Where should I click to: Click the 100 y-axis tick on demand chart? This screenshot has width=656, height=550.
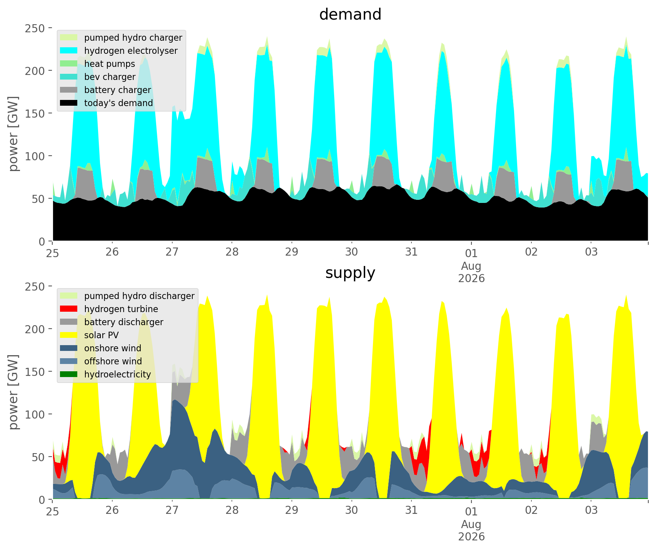point(36,156)
